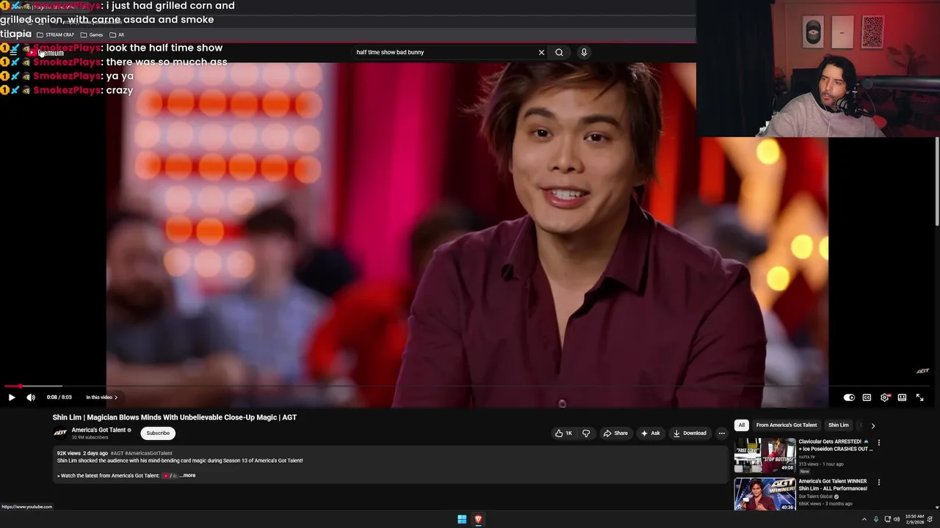Run search with the magnifier icon
This screenshot has height=528, width=940.
click(559, 52)
